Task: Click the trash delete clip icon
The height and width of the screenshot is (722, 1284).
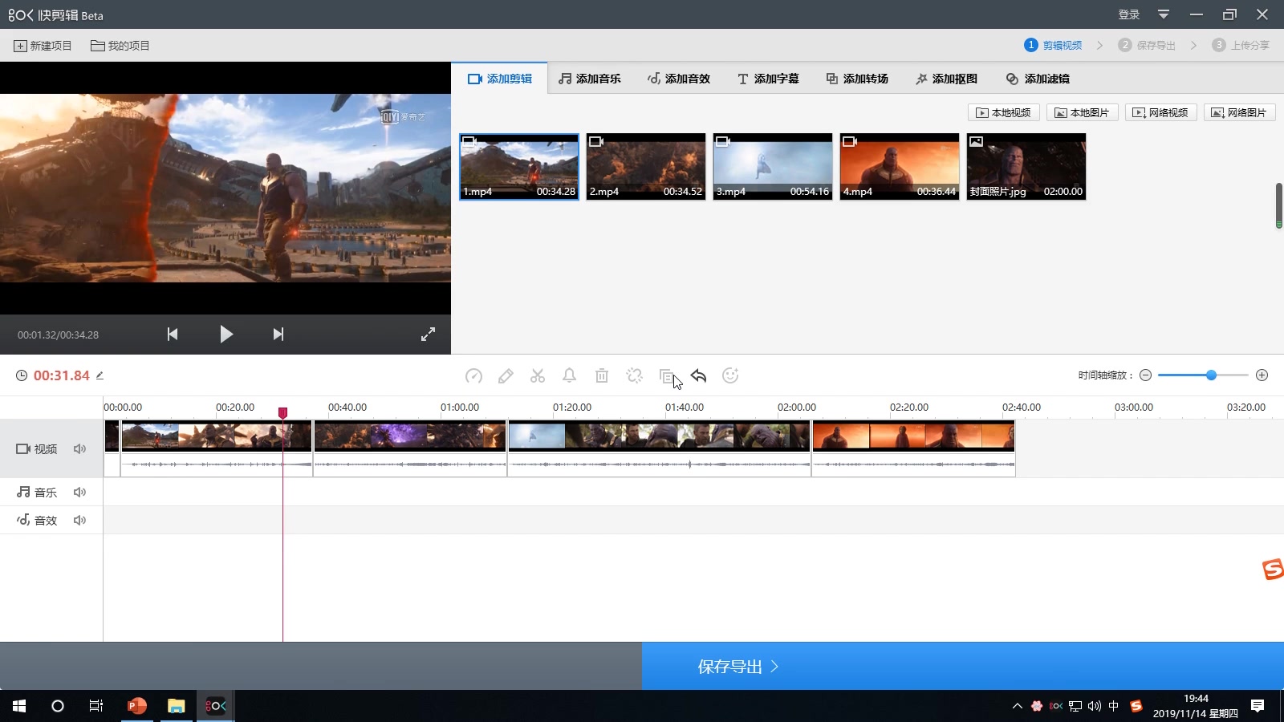Action: point(602,375)
